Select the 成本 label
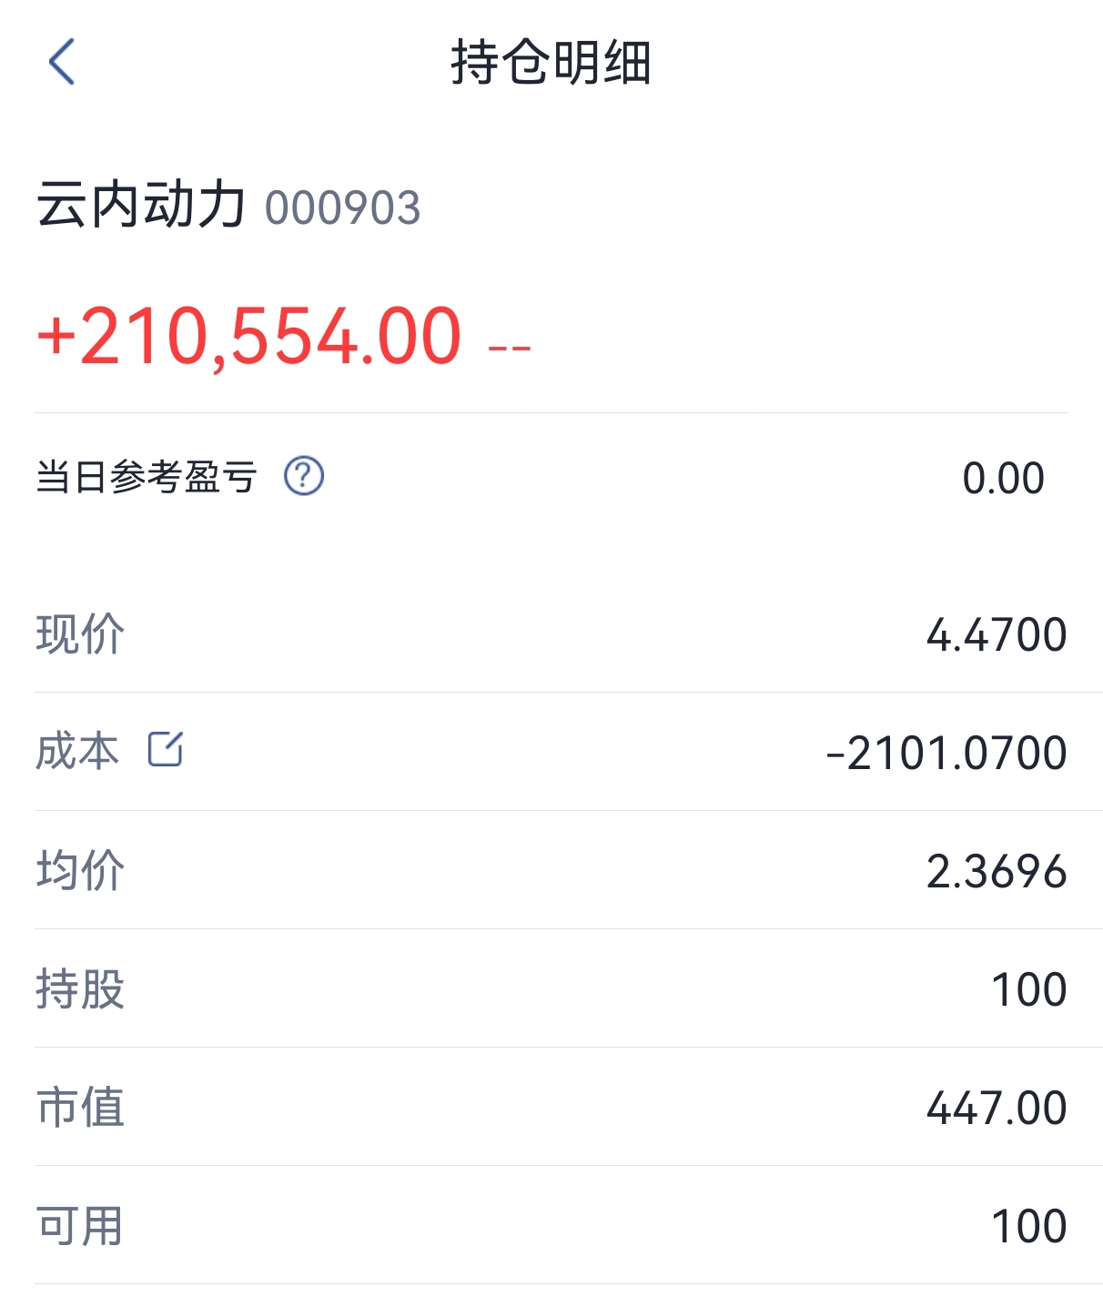 pyautogui.click(x=77, y=752)
